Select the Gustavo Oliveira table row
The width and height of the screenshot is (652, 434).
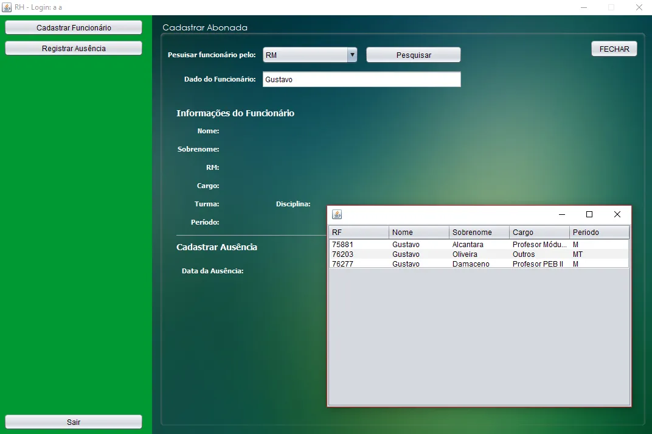pyautogui.click(x=478, y=254)
